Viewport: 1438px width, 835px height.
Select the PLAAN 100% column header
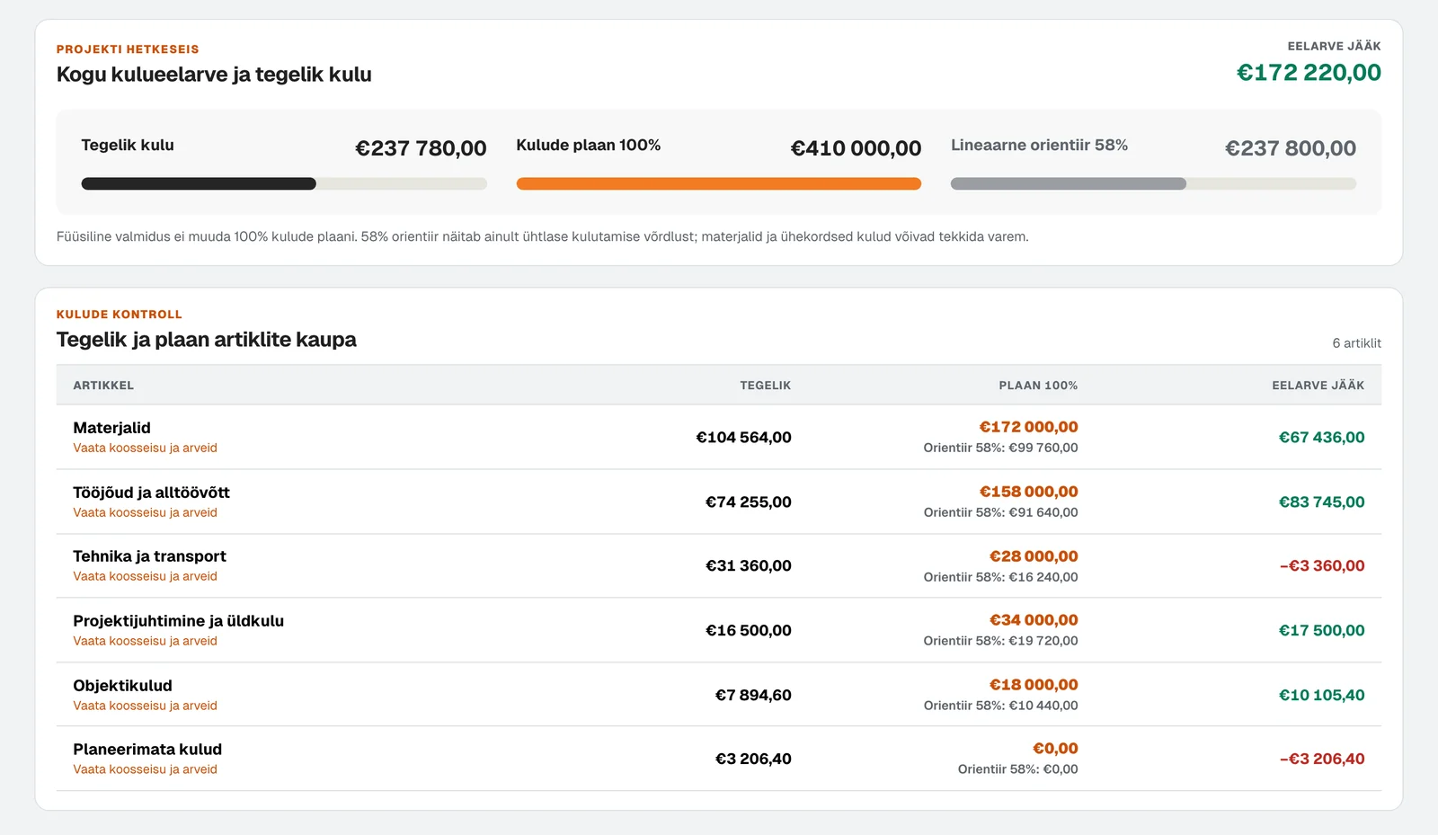pos(1038,386)
